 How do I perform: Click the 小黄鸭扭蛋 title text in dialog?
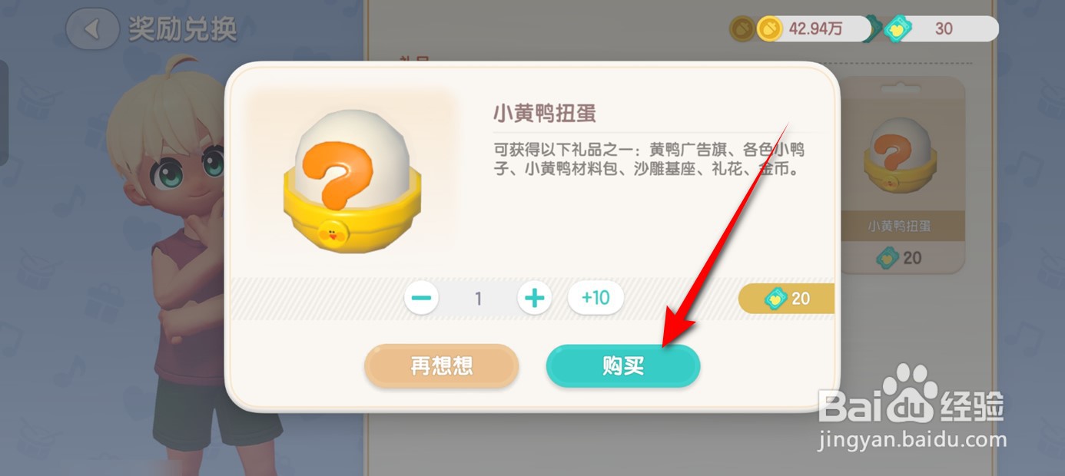pyautogui.click(x=545, y=114)
